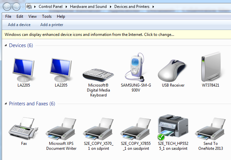Expand the arrow after Devices and Printers breadcrumb
The image size is (231, 160).
(x=153, y=7)
